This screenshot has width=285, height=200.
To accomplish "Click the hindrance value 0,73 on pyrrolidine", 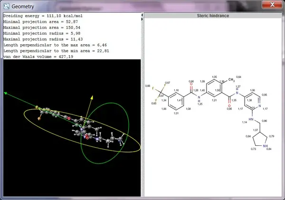I will pyautogui.click(x=253, y=149).
